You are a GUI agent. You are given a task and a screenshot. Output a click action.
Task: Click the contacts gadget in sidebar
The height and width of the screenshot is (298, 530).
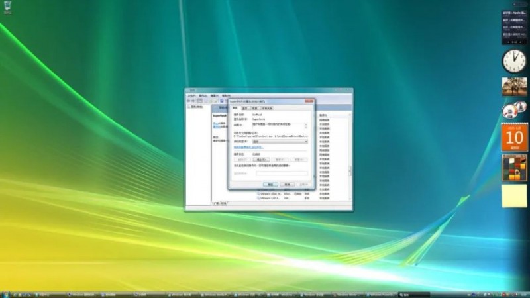point(513,109)
